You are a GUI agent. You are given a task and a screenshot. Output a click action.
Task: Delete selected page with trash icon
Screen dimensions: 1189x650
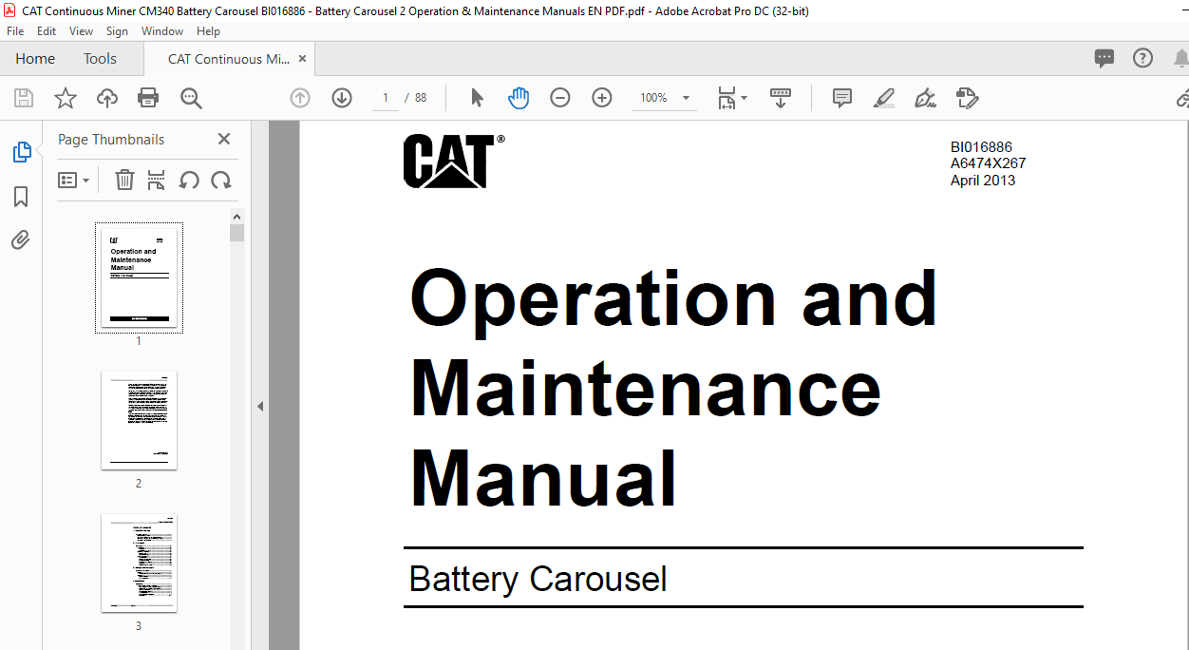pos(124,180)
